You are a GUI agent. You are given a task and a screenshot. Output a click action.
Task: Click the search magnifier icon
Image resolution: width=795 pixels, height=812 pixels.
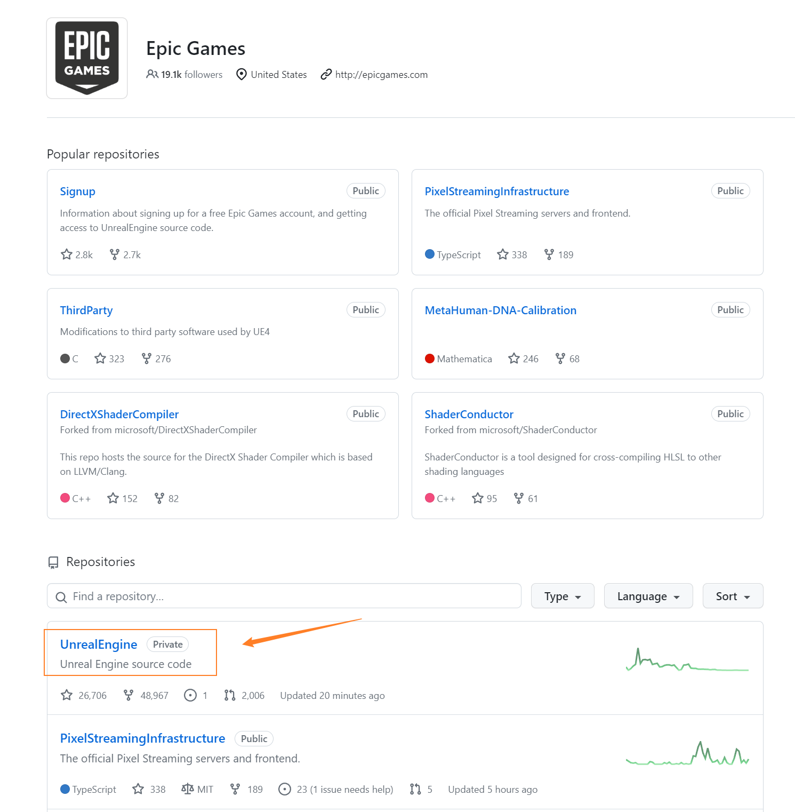[x=61, y=597]
